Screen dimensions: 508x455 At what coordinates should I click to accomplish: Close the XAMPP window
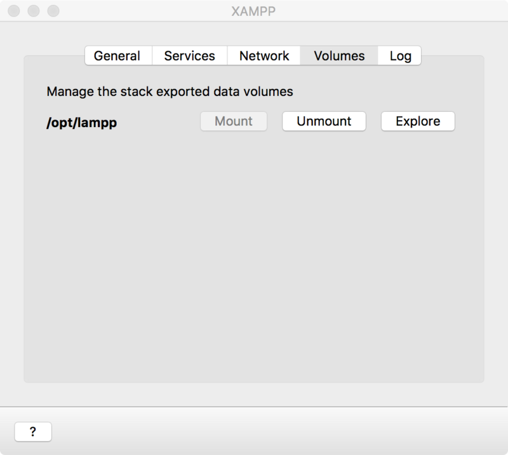(14, 11)
